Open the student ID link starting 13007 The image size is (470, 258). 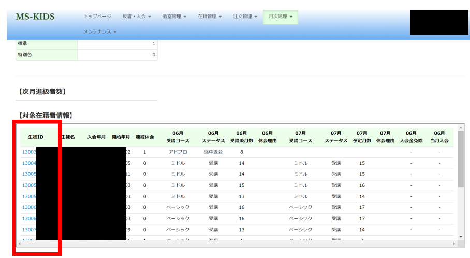[29, 230]
